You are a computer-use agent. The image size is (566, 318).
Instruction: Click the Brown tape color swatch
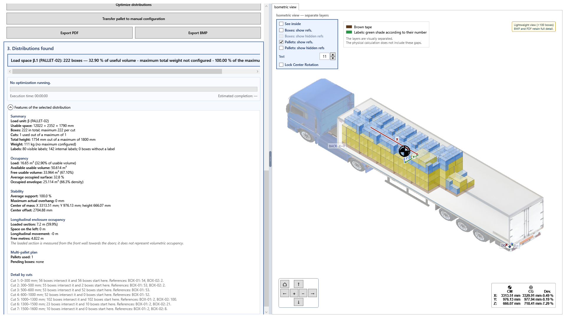(349, 27)
